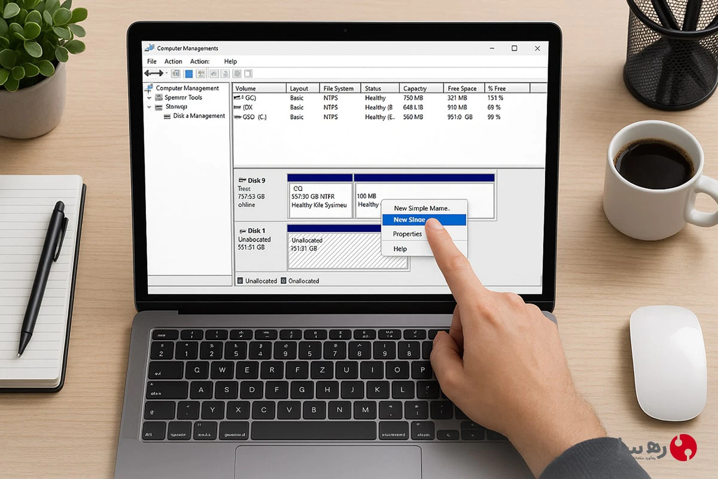Sort by the Free Space column header
The height and width of the screenshot is (479, 718).
462,89
